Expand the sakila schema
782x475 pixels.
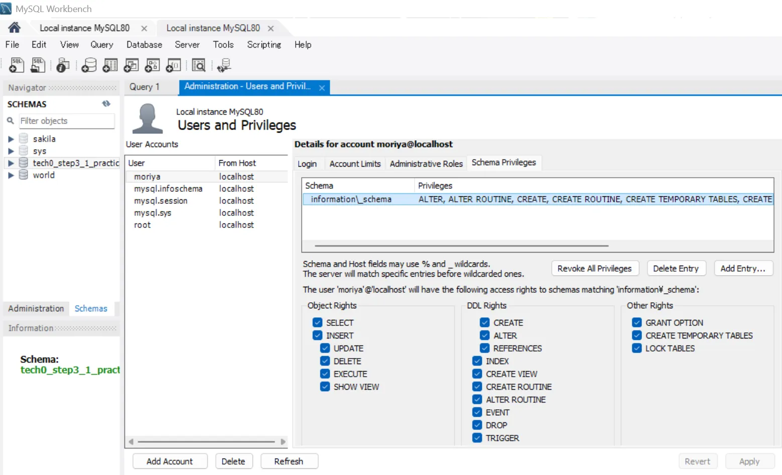click(x=11, y=139)
